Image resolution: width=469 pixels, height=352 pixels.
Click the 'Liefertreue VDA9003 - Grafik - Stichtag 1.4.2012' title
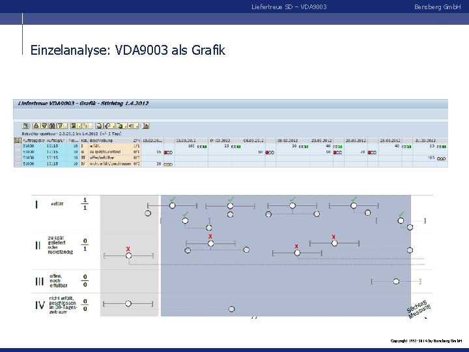pyautogui.click(x=83, y=104)
